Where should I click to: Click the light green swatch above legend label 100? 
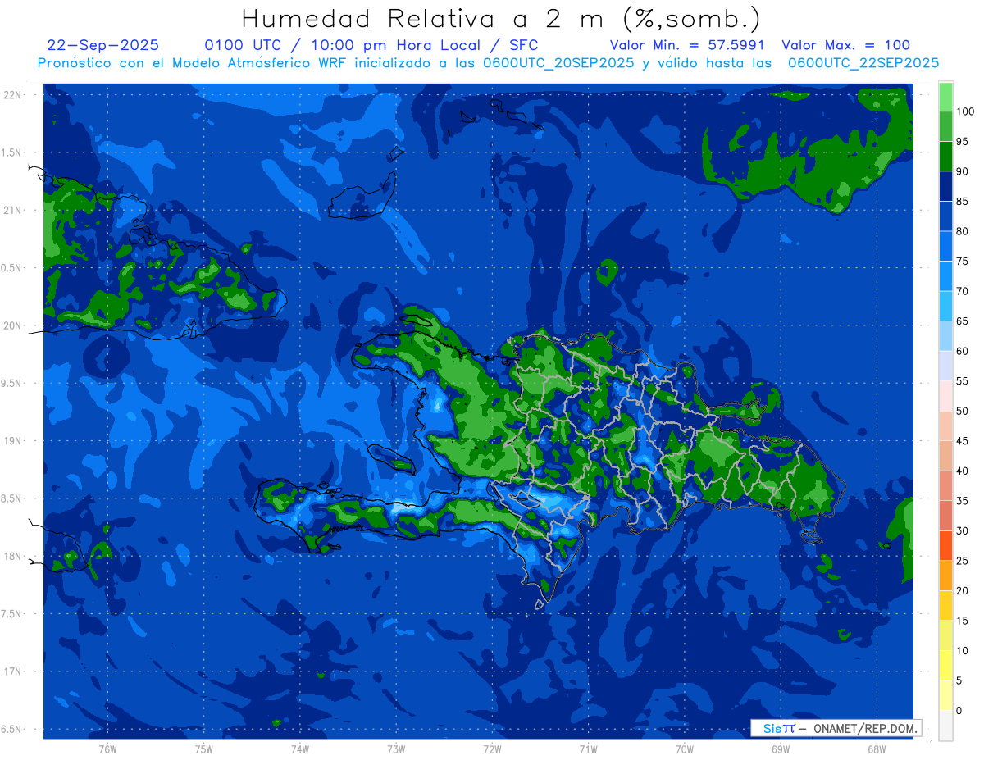945,97
